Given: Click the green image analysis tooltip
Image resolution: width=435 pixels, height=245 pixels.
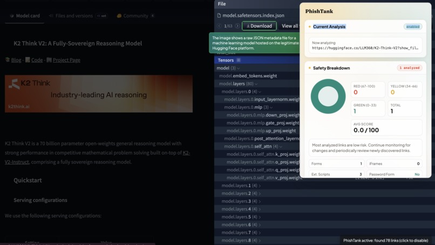Looking at the screenshot, I should pyautogui.click(x=254, y=43).
